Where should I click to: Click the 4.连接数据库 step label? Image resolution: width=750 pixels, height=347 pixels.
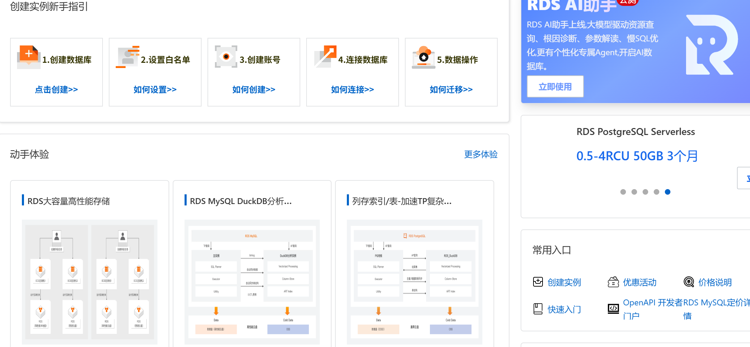coord(363,60)
